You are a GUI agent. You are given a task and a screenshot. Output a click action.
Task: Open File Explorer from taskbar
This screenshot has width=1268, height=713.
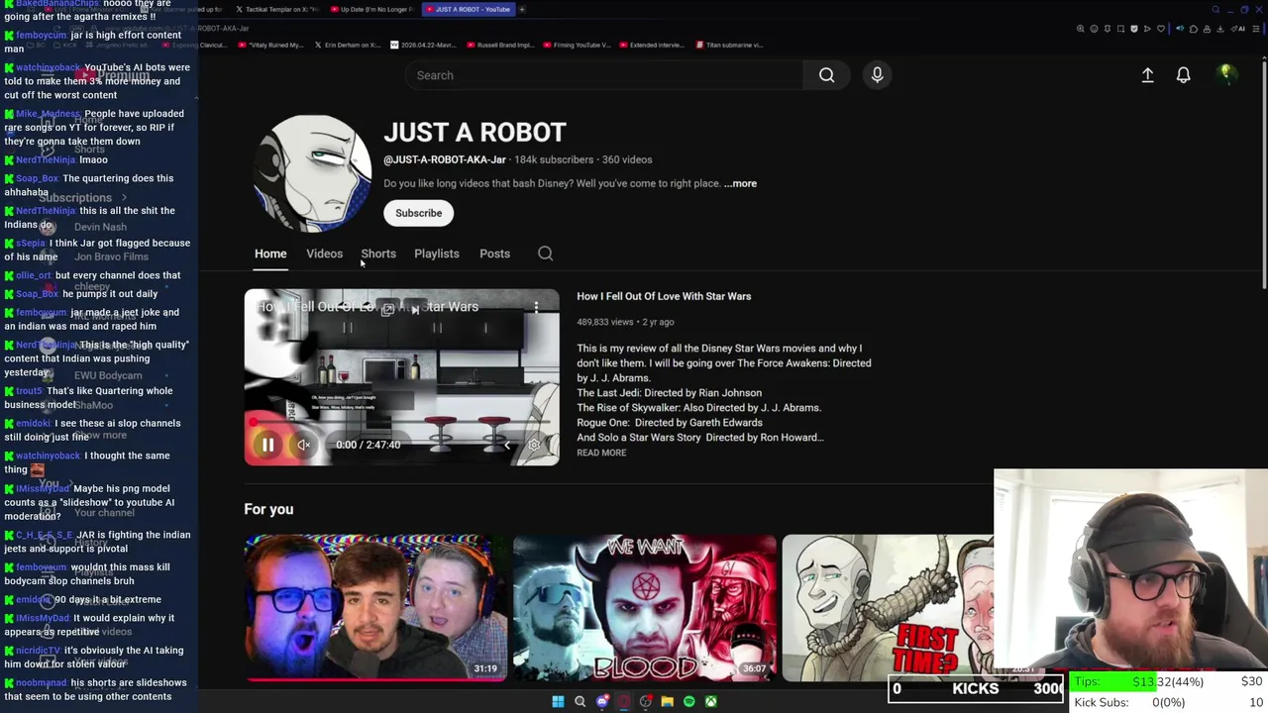coord(667,702)
